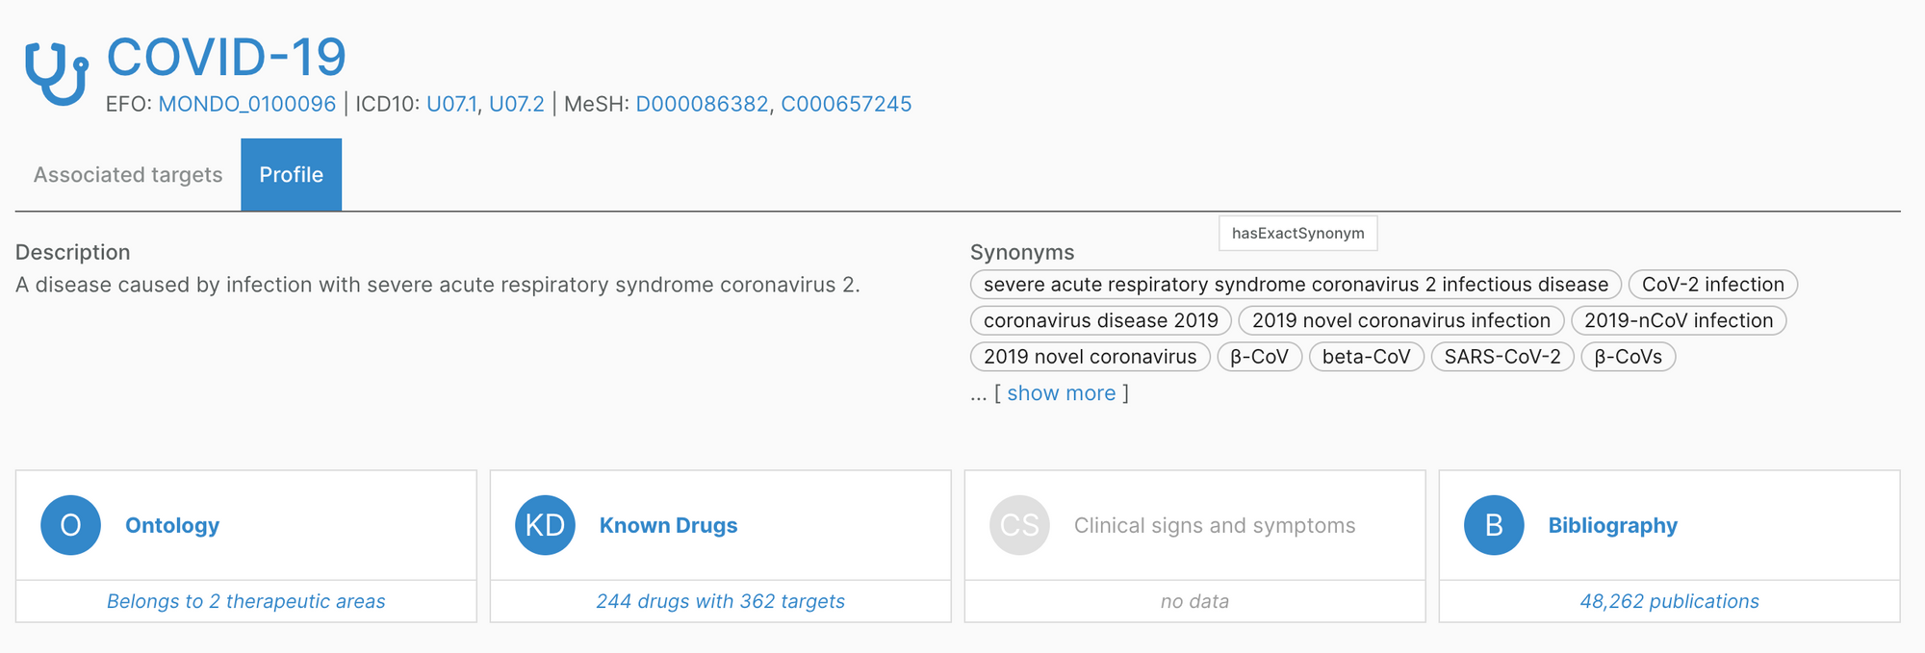Viewport: 1925px width, 653px height.
Task: Open ICD10 code U07.2 link
Action: pyautogui.click(x=517, y=104)
